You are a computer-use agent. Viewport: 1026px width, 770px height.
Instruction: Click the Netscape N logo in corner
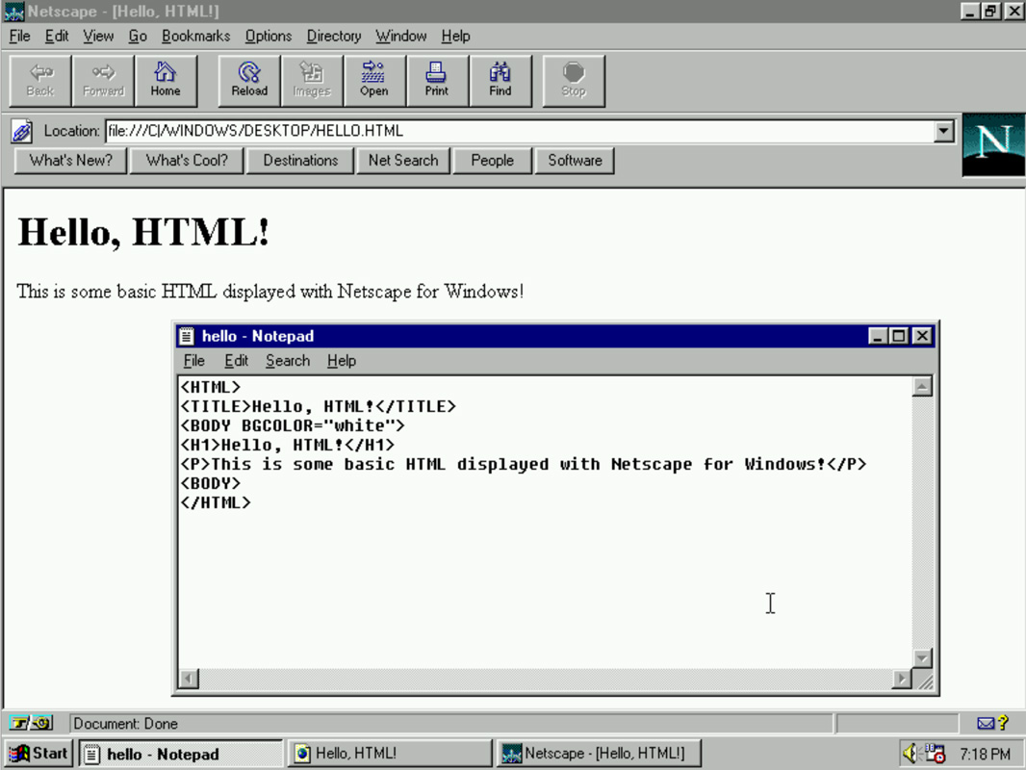(x=993, y=145)
